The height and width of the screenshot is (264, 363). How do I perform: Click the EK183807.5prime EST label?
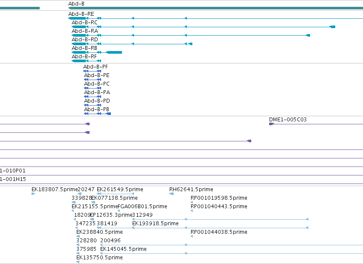click(55, 189)
